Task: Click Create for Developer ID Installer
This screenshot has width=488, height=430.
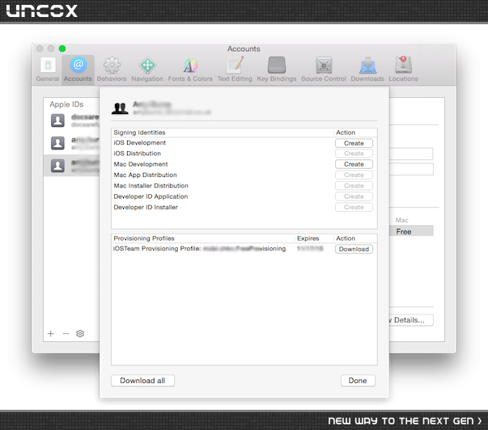Action: 354,207
